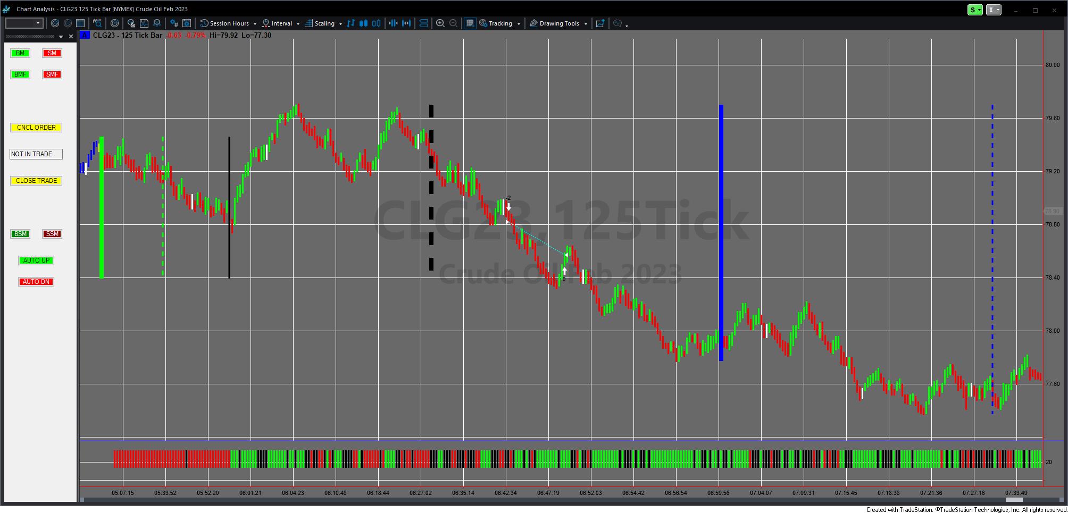1068x513 pixels.
Task: Click the NOT IN TRADE status field
Action: pos(36,154)
